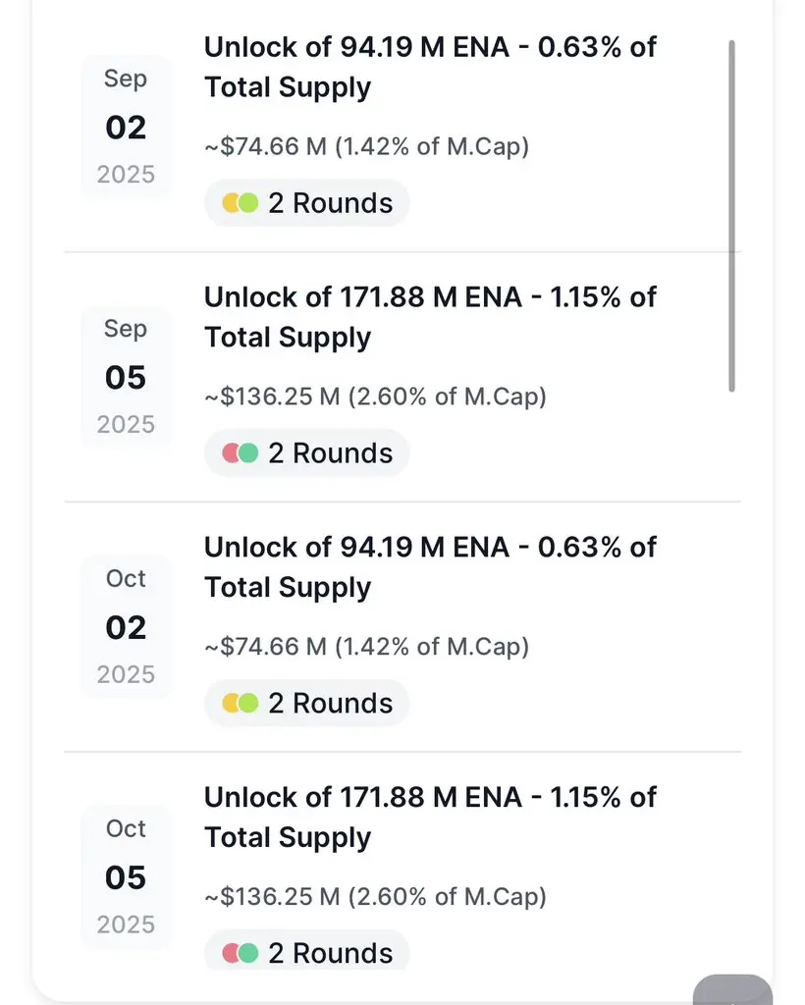Viewport: 805px width, 1005px height.
Task: Click the yellow-green dots in Sep 02 rounds
Action: click(x=241, y=203)
